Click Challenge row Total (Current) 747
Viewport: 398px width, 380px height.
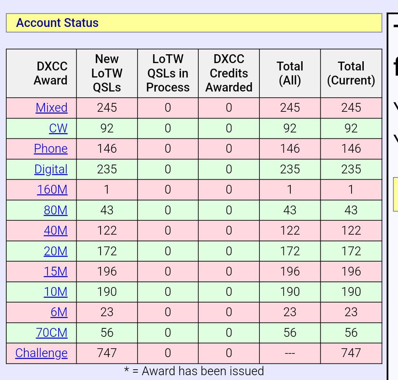pos(351,353)
